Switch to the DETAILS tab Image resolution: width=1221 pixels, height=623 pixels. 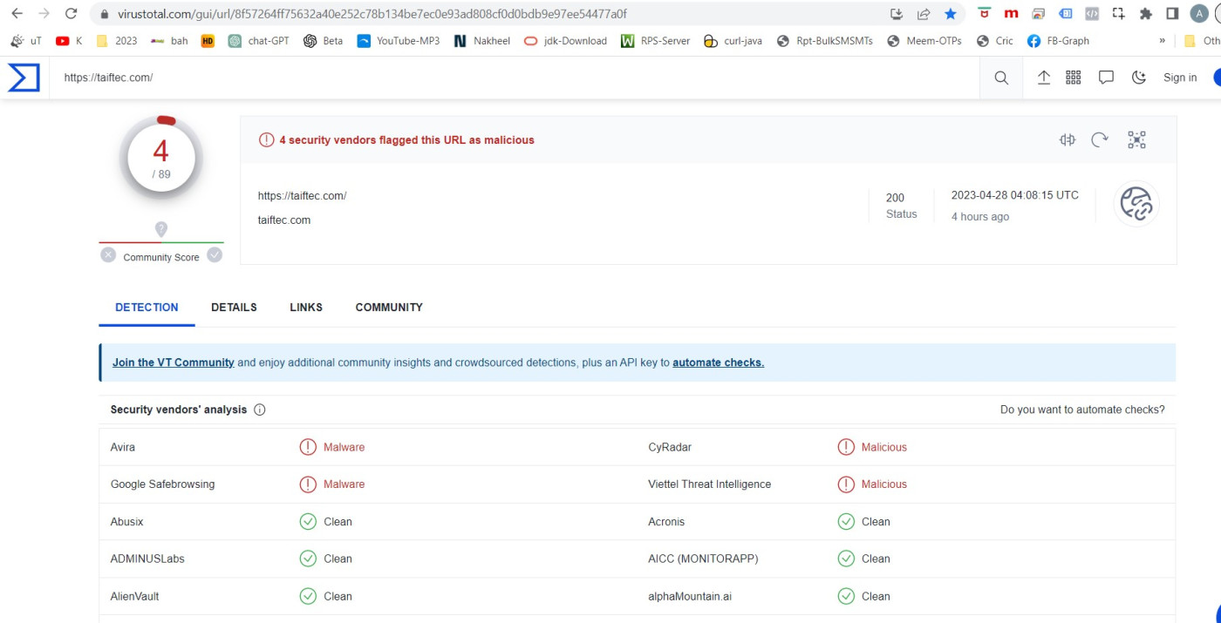[234, 308]
